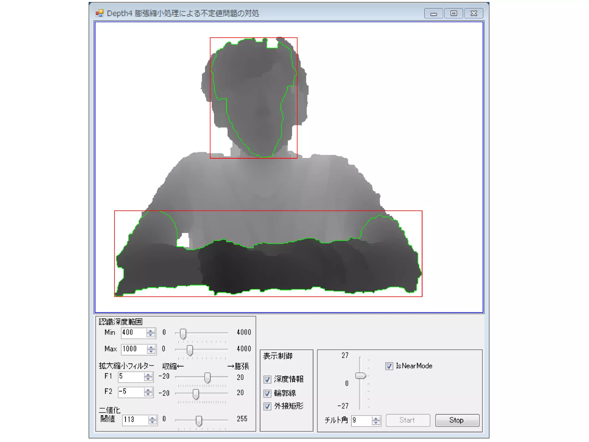Click the app icon in title bar

coord(100,13)
